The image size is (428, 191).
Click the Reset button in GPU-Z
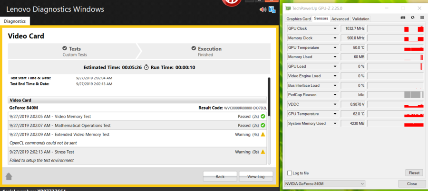414,173
